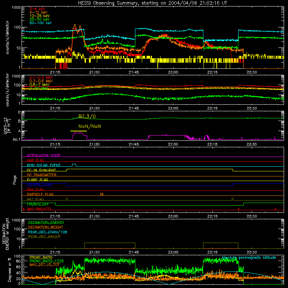288x288 pixels.
Task: Pick the 50-100 keV legend entry
Action: click(x=40, y=23)
